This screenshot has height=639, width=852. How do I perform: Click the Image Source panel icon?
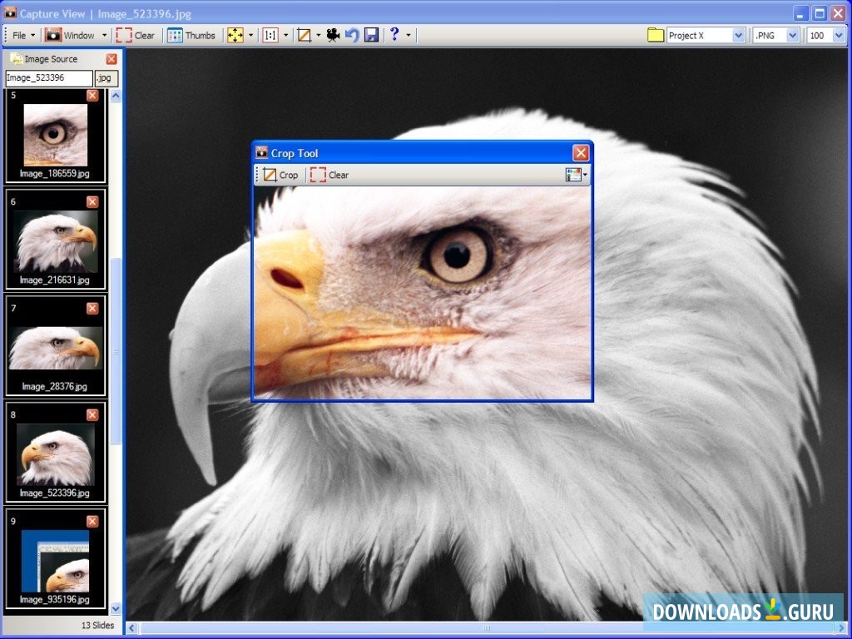16,59
